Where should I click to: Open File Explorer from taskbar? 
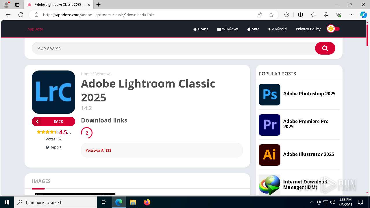pos(133,202)
